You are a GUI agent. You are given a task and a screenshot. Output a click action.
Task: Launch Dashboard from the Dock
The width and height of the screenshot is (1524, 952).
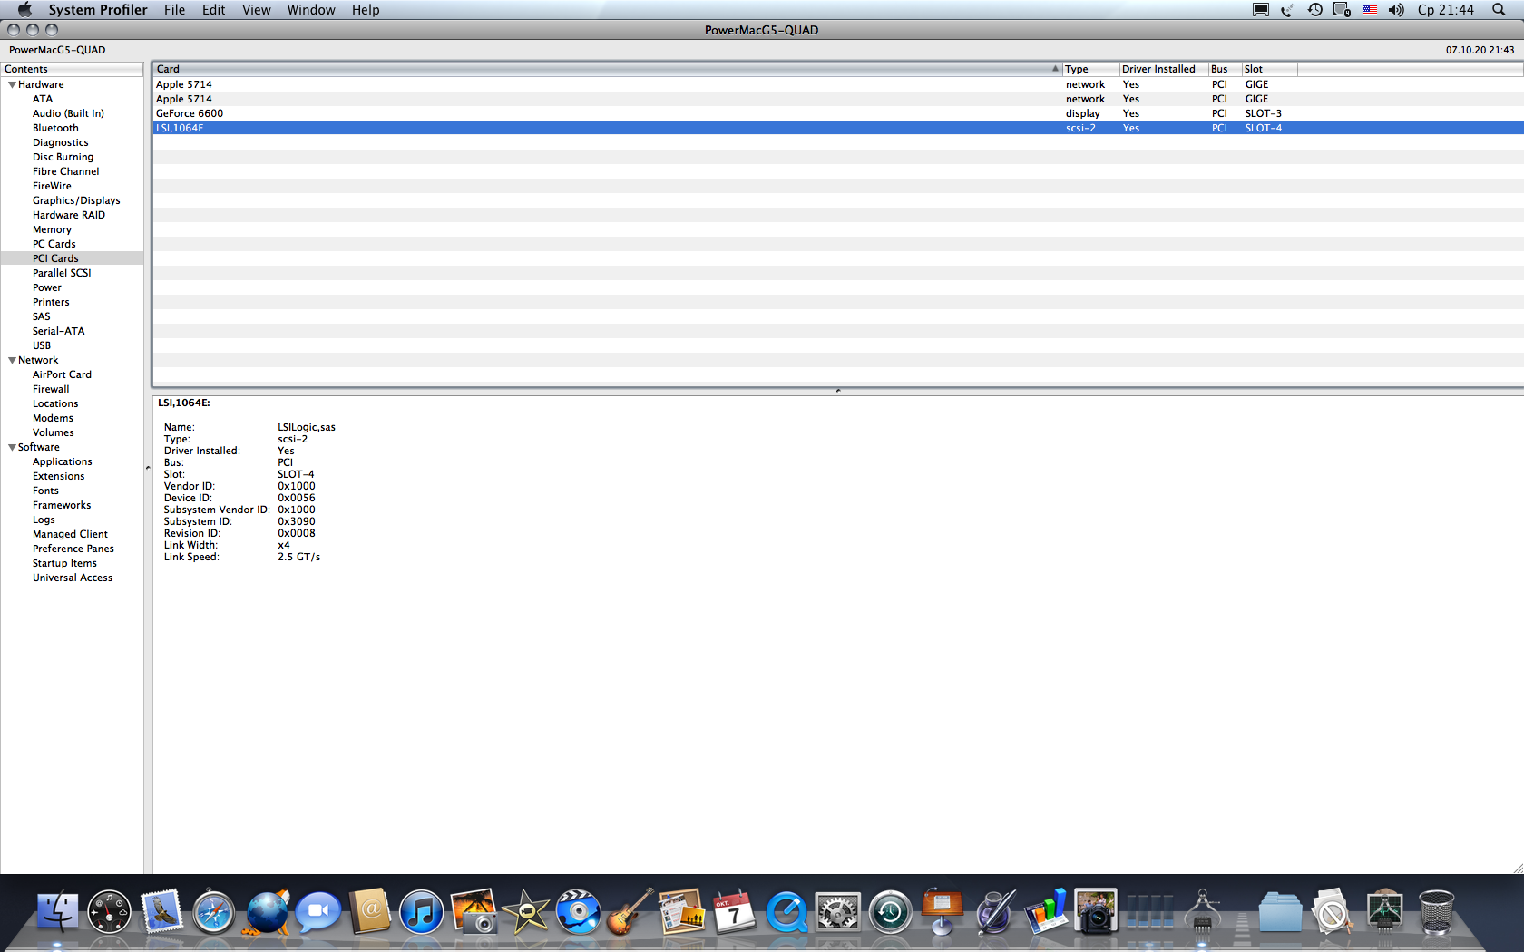(x=110, y=912)
